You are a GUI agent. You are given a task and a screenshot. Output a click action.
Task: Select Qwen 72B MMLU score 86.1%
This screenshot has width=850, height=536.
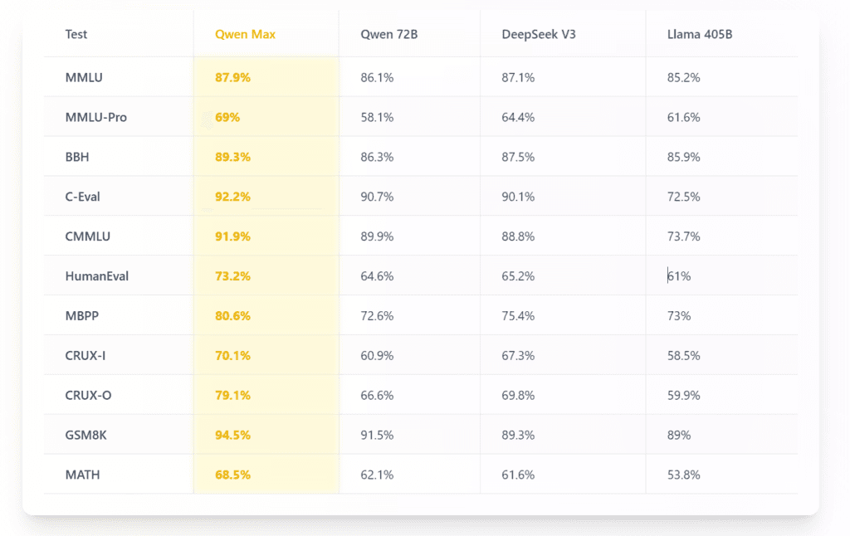pos(377,77)
